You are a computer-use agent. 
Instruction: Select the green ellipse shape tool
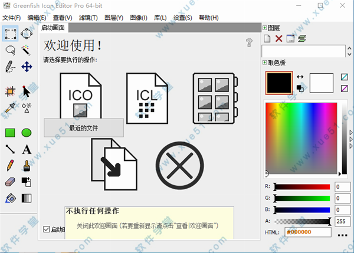(x=27, y=133)
